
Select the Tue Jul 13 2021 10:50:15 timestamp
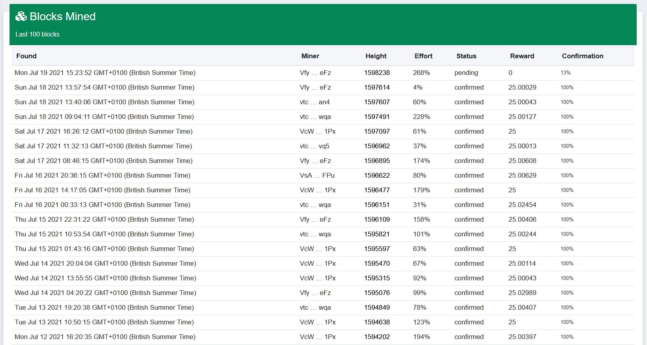104,322
